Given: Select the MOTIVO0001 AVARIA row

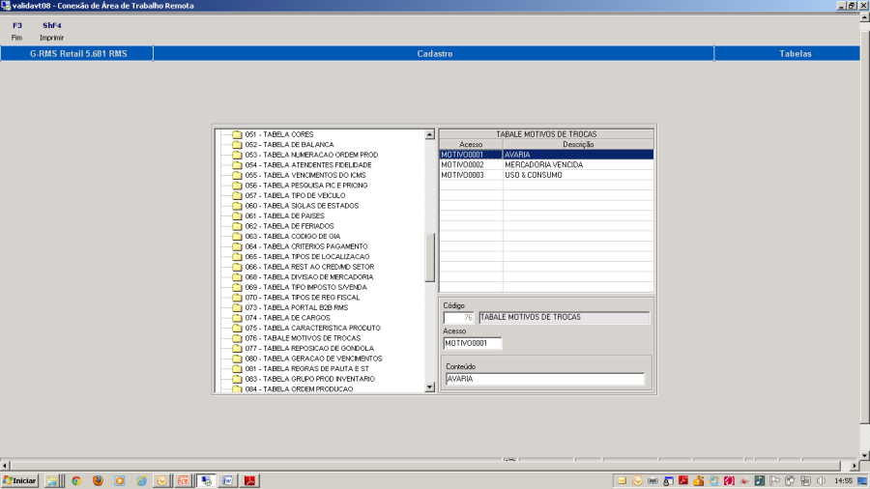Looking at the screenshot, I should tap(546, 155).
